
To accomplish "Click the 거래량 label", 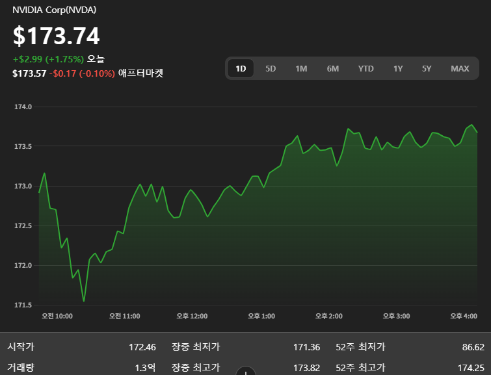I will [x=21, y=367].
